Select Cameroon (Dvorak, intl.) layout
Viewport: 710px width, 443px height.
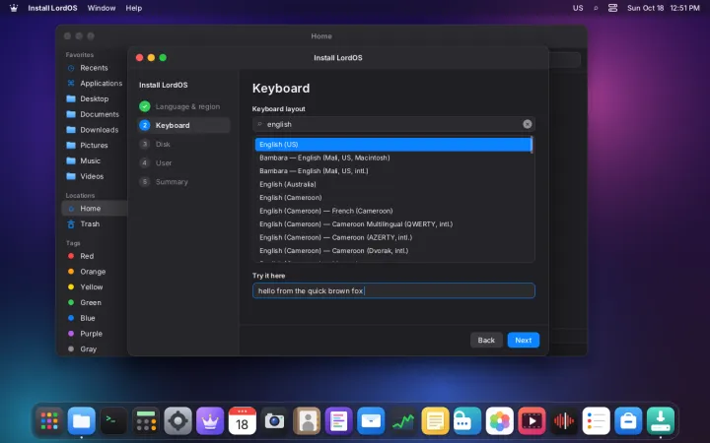pos(392,250)
